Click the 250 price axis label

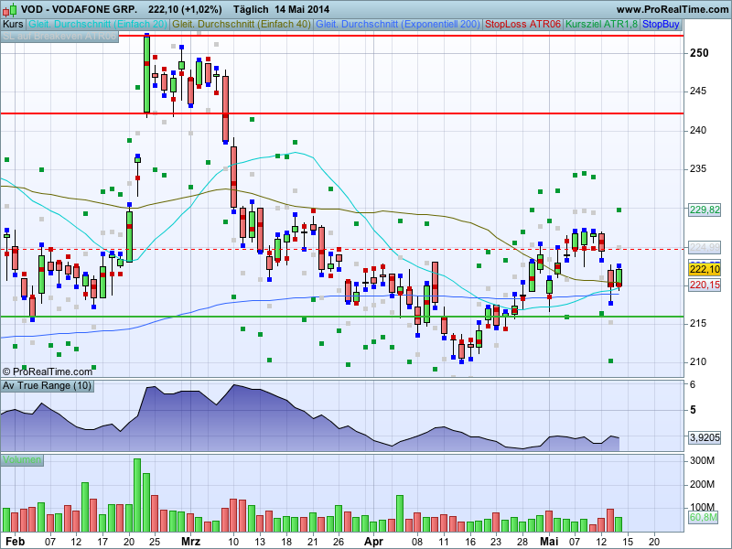click(x=699, y=53)
